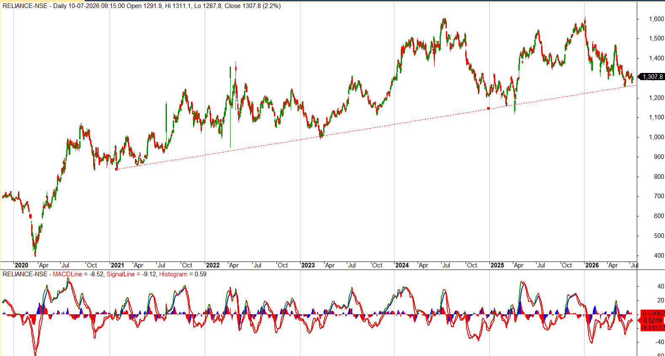The height and width of the screenshot is (356, 665).
Task: Click the "MACDLine = -8.52" readout
Action: 78,274
